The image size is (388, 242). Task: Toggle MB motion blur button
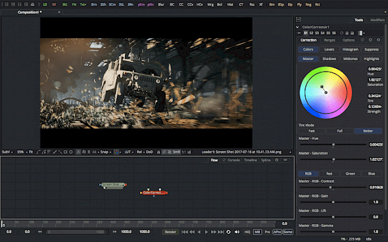click(257, 232)
